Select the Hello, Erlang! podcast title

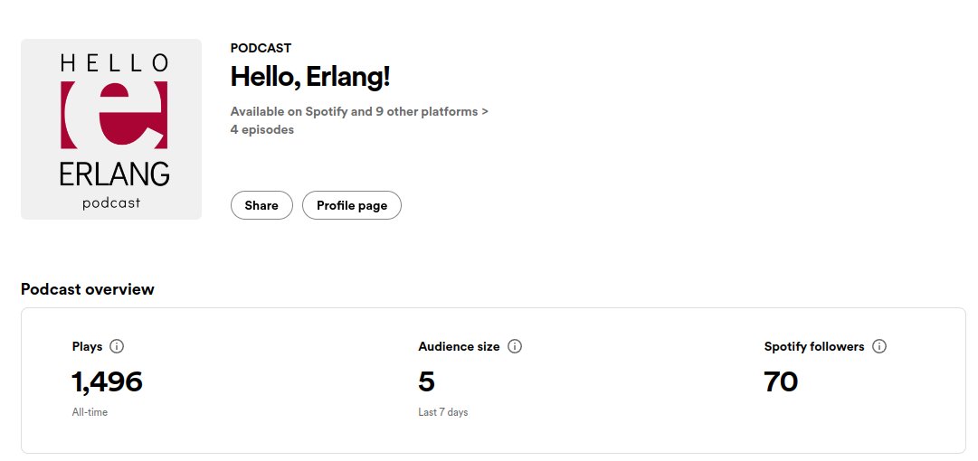pos(310,77)
